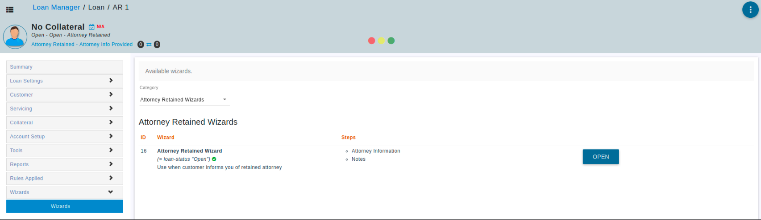
Task: Open the hamburger menu icon
Action: point(9,9)
